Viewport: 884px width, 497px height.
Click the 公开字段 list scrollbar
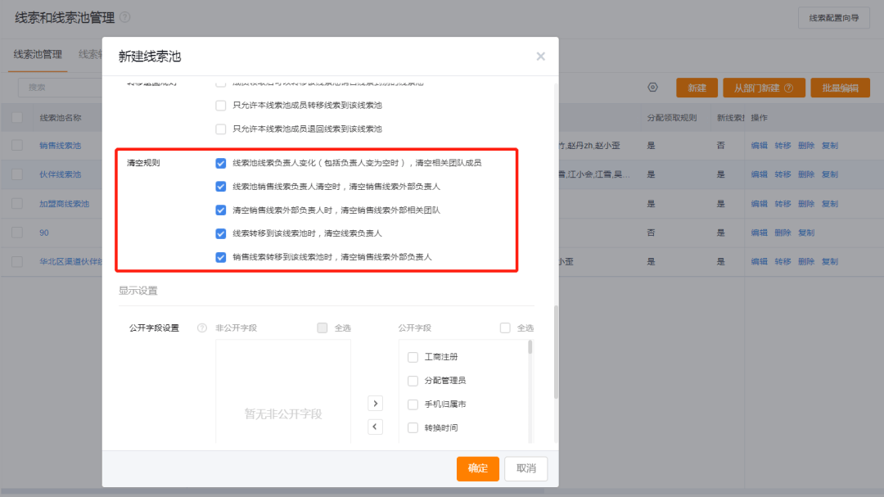tap(530, 347)
